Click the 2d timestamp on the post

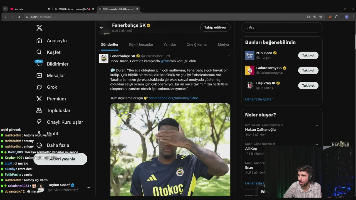[168, 56]
